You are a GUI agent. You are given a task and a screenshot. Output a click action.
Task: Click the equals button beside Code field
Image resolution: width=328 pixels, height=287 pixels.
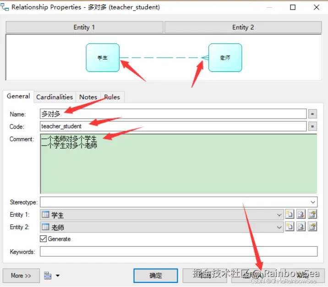(312, 126)
